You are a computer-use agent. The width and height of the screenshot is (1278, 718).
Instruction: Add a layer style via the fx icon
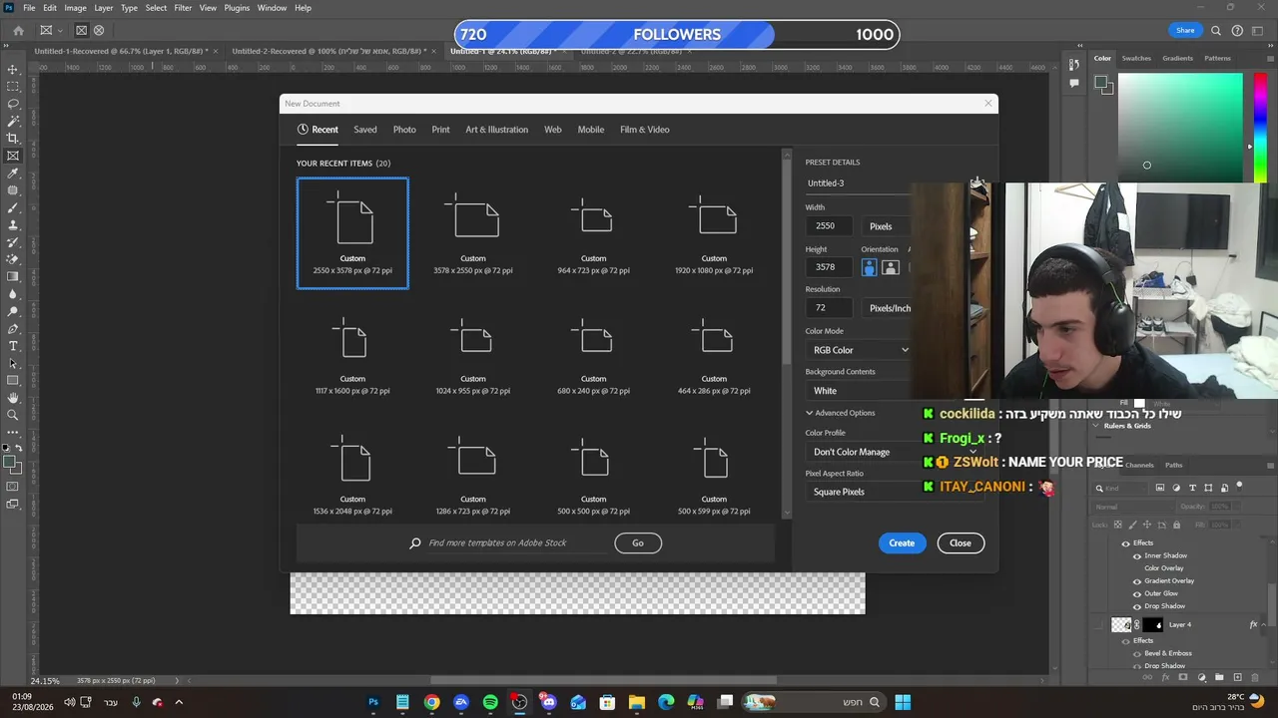point(1165,677)
